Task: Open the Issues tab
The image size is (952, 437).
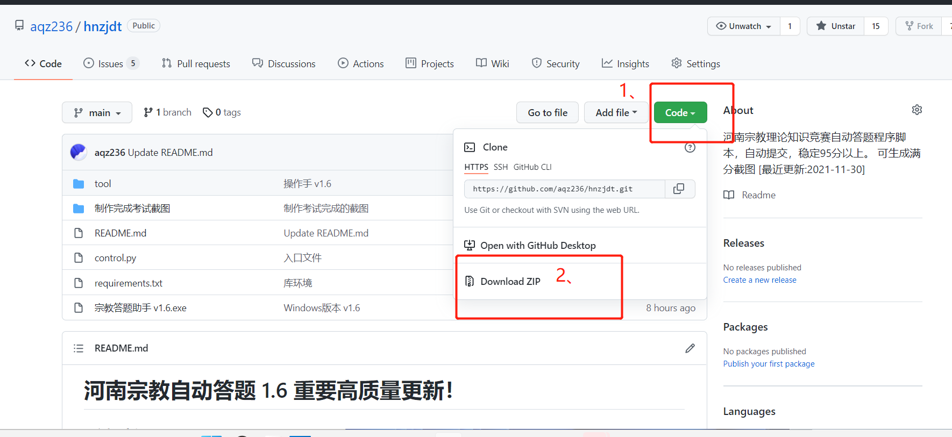Action: 111,63
